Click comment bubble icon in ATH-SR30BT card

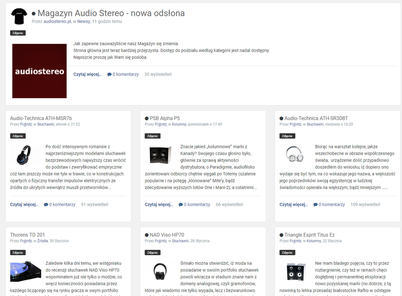coord(316,205)
